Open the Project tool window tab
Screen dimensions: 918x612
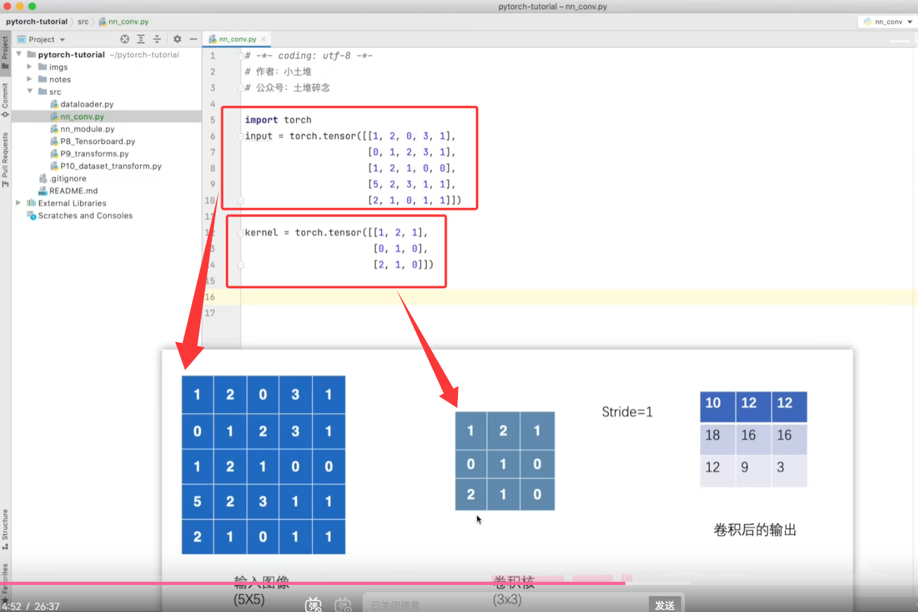(x=5, y=53)
